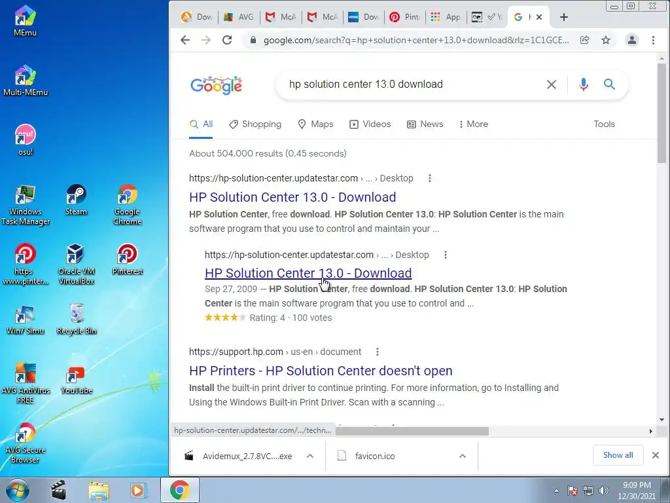Open the underlined HP Solution Center 13.0 link

pos(308,273)
